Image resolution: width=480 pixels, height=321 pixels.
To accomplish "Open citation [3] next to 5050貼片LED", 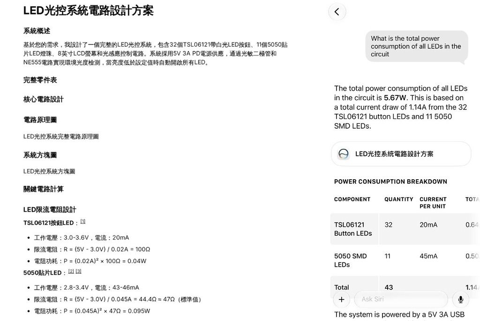I will click(x=78, y=271).
